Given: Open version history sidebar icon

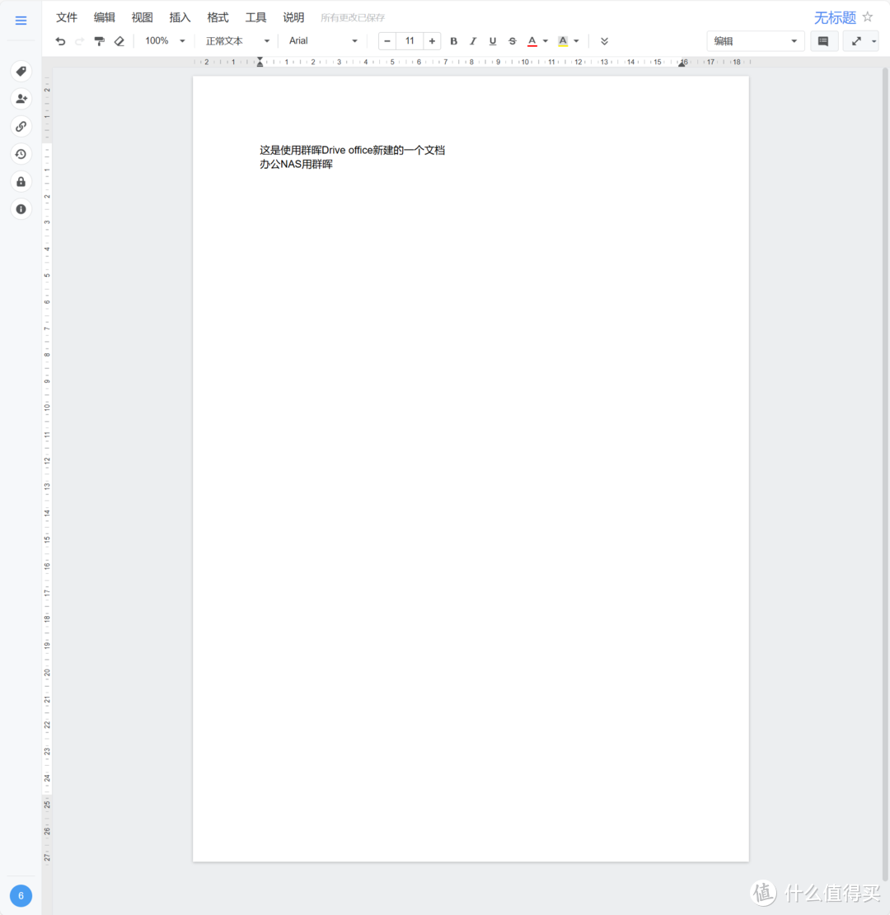Looking at the screenshot, I should (x=21, y=154).
